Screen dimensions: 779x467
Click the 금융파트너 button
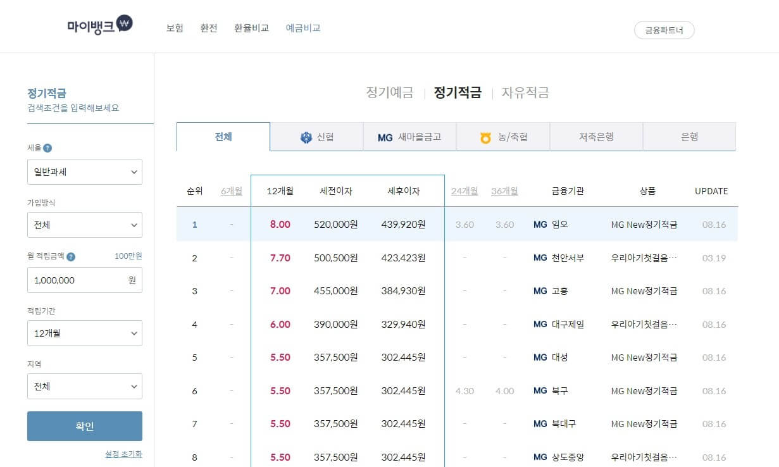[x=664, y=29]
